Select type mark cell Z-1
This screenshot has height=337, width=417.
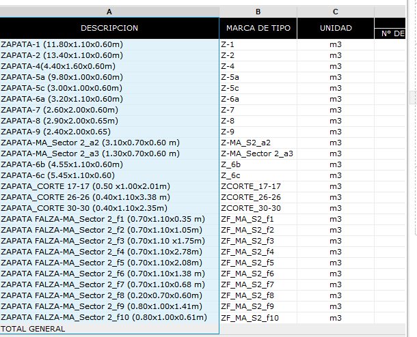pyautogui.click(x=258, y=44)
